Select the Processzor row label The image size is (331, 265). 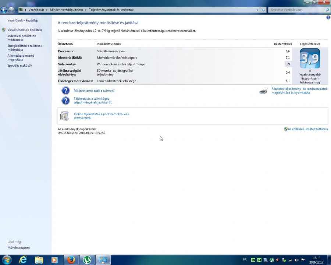tap(66, 52)
